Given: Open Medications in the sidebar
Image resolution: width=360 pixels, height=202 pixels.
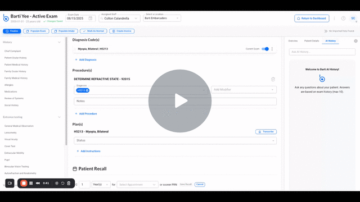Looking at the screenshot, I should [11, 91].
